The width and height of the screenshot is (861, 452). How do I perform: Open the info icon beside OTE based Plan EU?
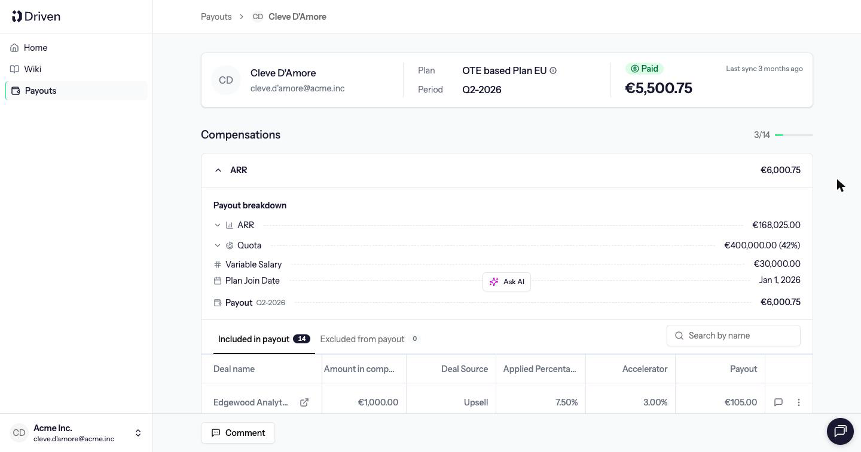(553, 70)
